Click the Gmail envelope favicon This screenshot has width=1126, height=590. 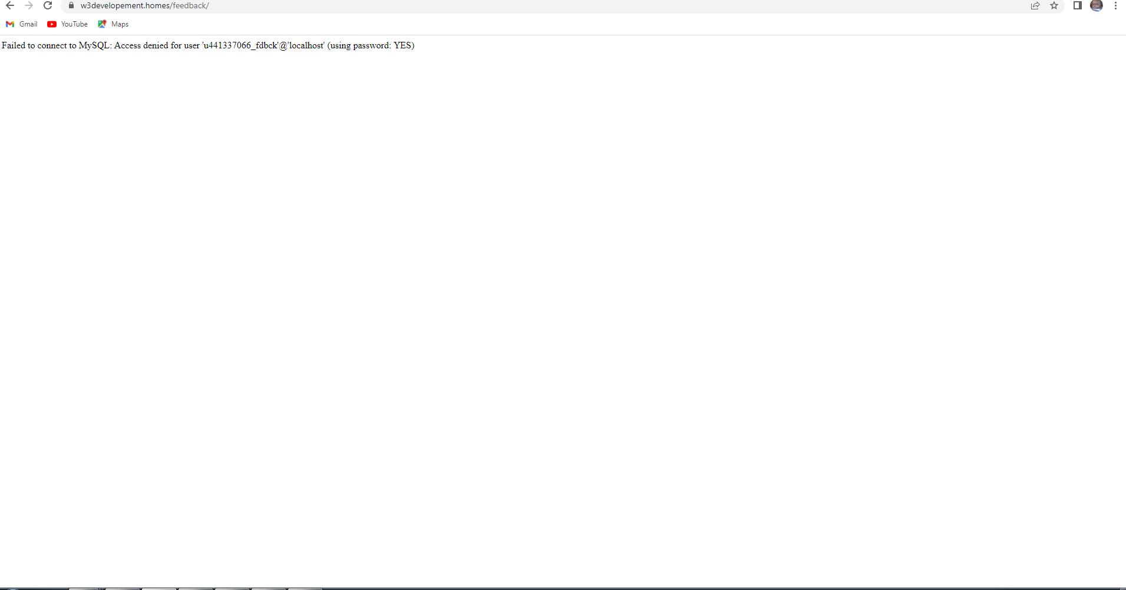[10, 24]
